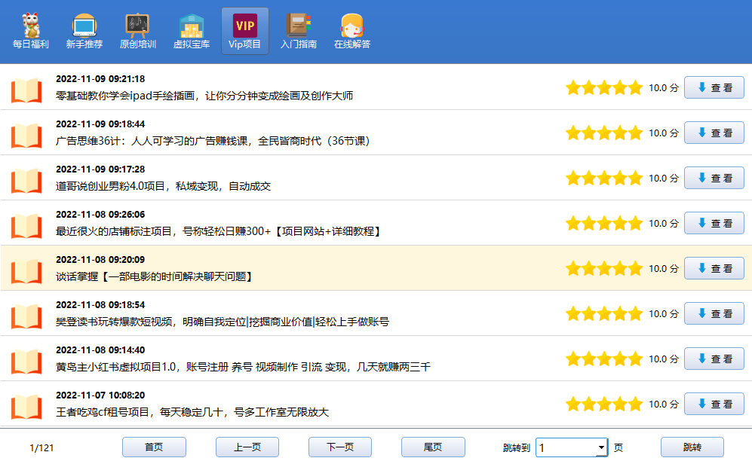Click timestamp 2022-11-08 09:26:06
This screenshot has height=461, width=752.
pyautogui.click(x=100, y=215)
